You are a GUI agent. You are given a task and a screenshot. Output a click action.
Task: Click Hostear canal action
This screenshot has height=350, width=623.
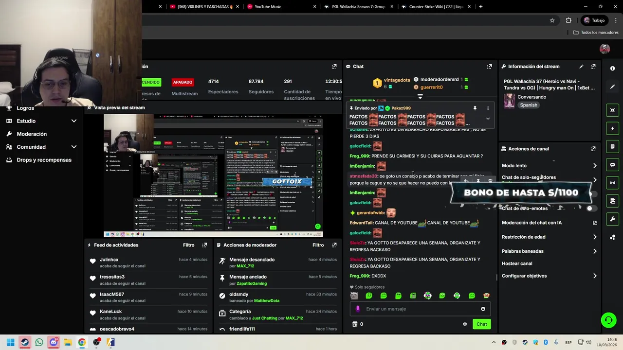(x=517, y=263)
